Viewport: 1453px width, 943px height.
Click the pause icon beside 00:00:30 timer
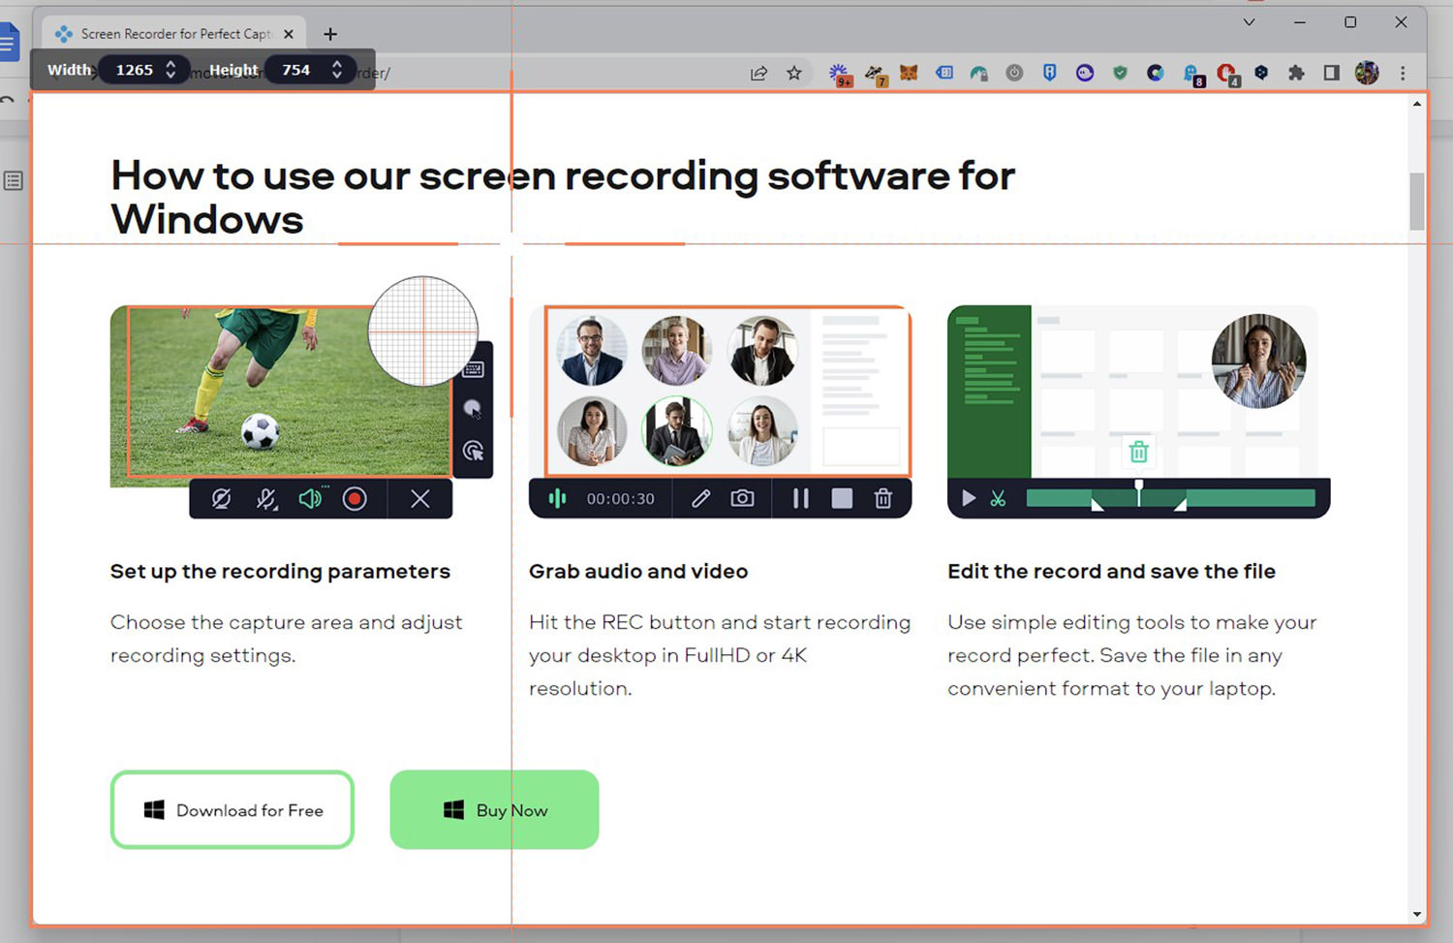click(800, 498)
